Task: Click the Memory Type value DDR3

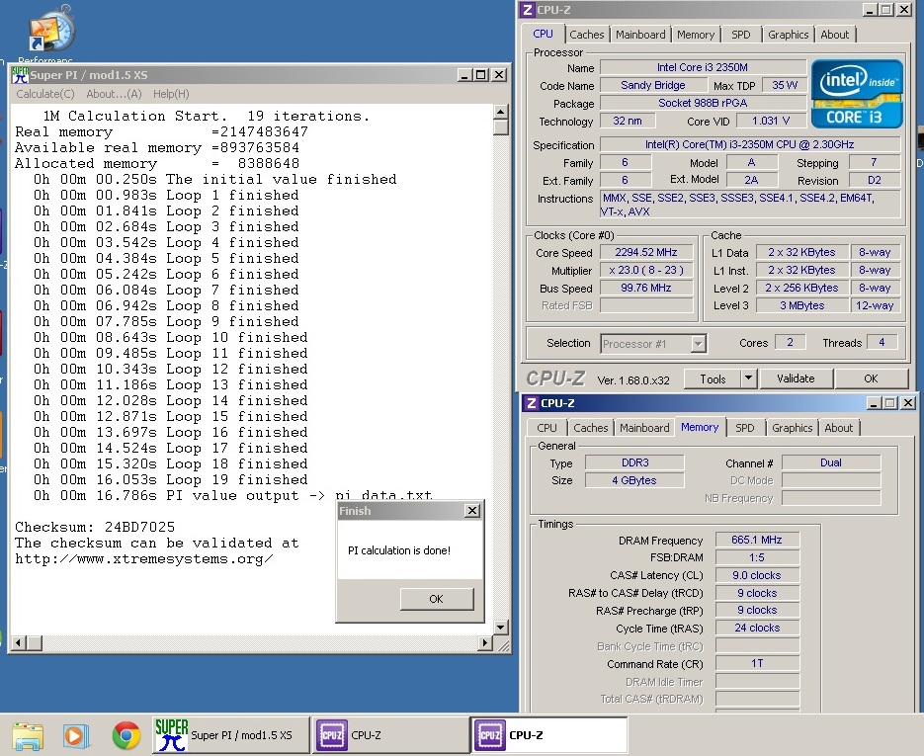Action: pos(634,462)
